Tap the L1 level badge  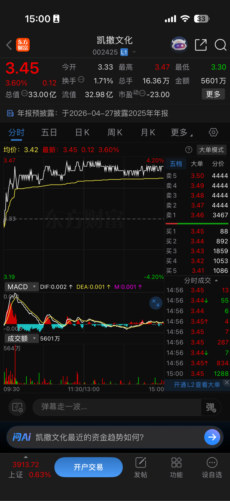point(124,52)
